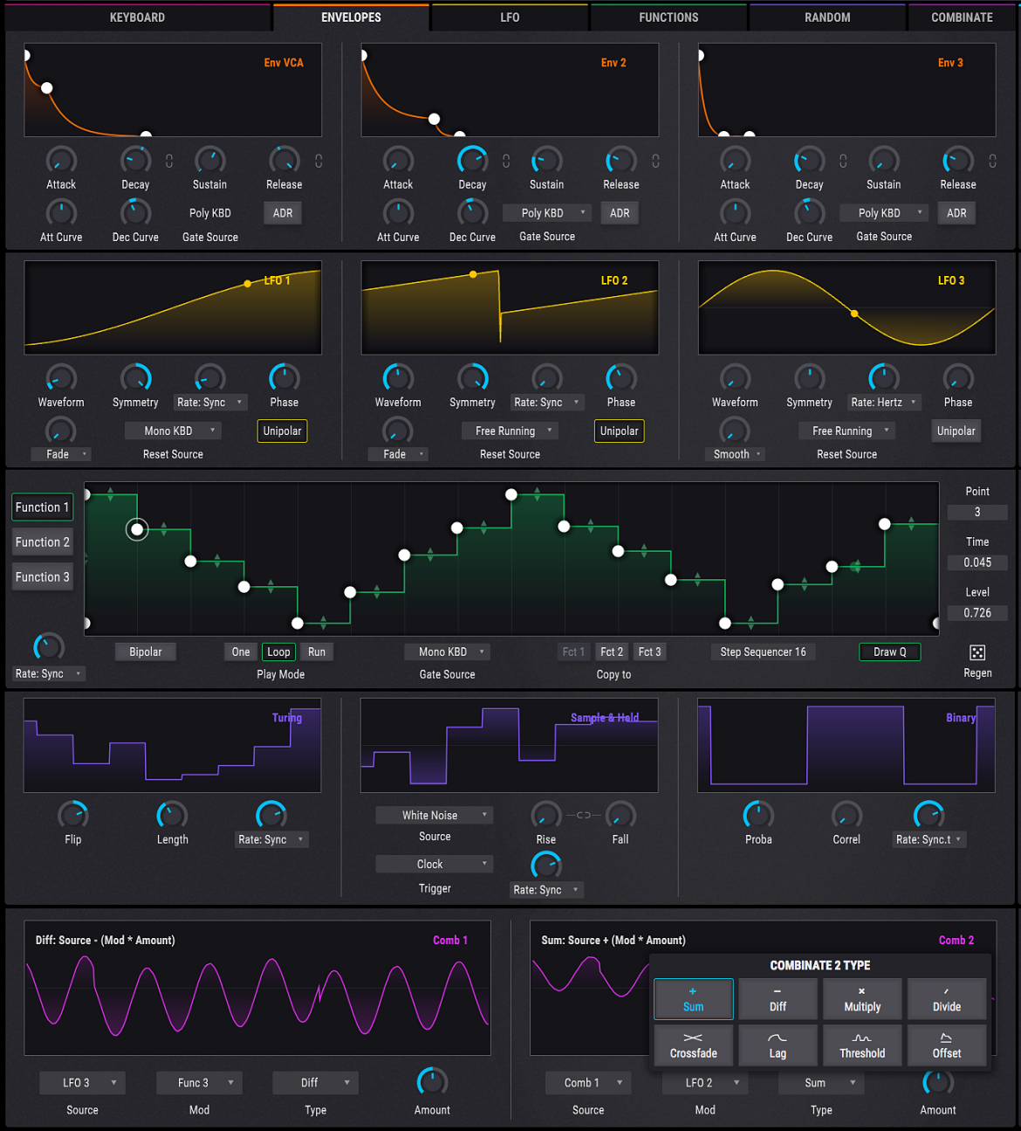The image size is (1021, 1131).
Task: Click the Env VCA Attack knob
Action: [61, 161]
